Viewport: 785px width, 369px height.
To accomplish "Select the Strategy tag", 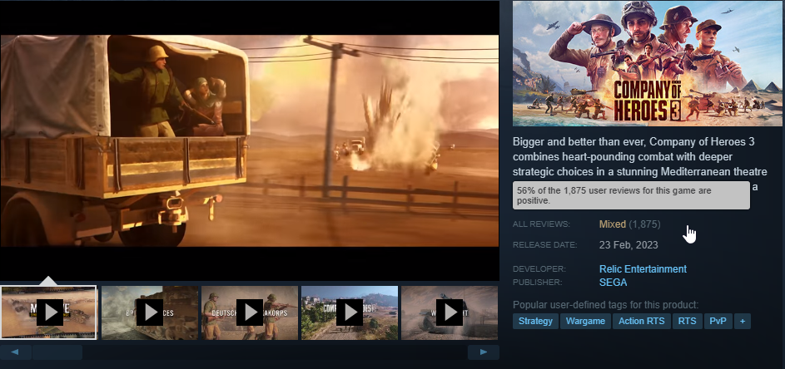I will [535, 321].
